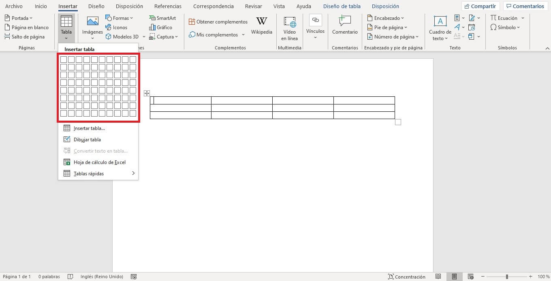Open the Imágenes picture insert menu
Image resolution: width=551 pixels, height=281 pixels.
tap(92, 28)
